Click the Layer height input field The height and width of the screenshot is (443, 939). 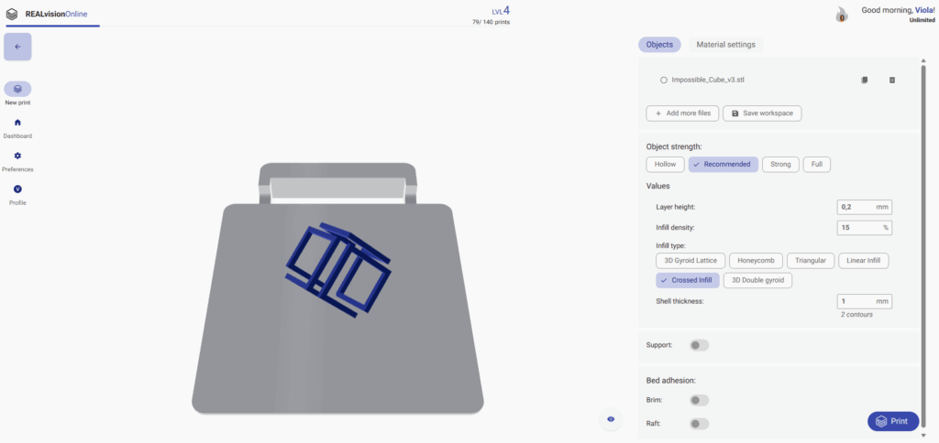[864, 208]
